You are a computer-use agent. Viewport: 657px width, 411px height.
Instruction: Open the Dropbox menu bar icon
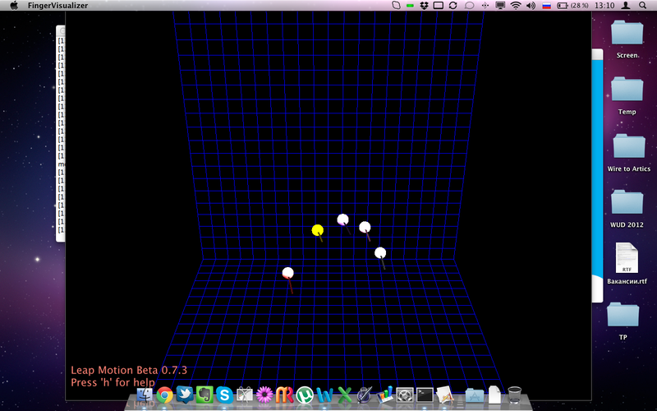[x=424, y=6]
